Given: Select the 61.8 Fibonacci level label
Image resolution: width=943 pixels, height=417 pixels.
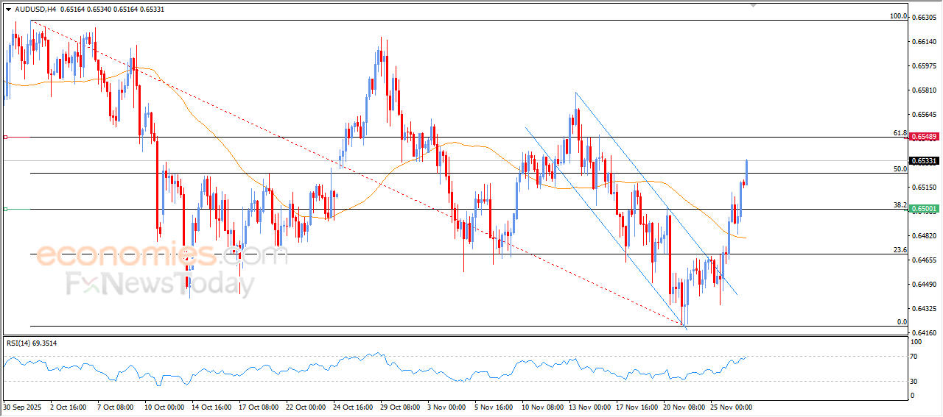Looking at the screenshot, I should click(899, 133).
